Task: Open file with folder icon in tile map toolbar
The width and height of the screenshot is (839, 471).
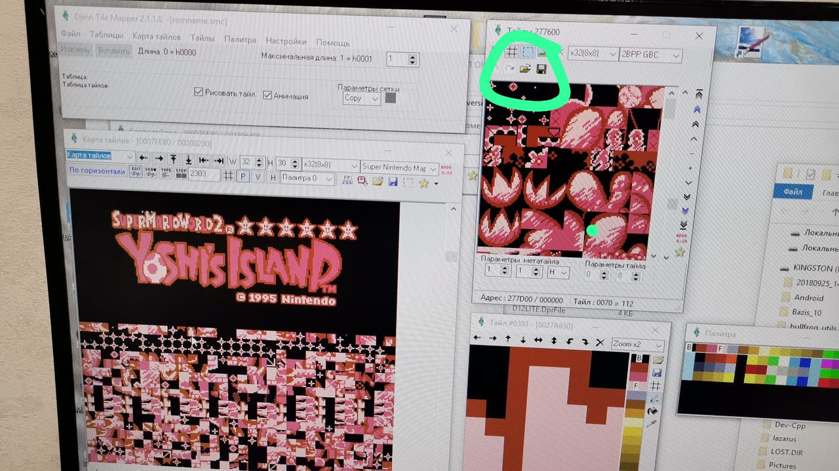Action: pyautogui.click(x=378, y=181)
